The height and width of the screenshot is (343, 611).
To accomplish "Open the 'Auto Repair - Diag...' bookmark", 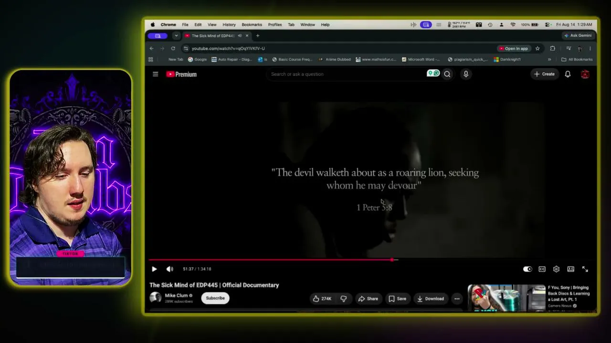I will click(232, 60).
